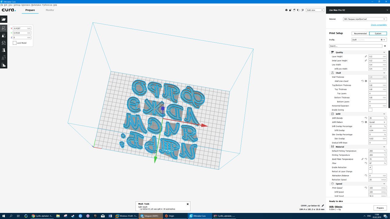The image size is (390, 219).
Task: Click the Prepare button to slice
Action: [380, 208]
